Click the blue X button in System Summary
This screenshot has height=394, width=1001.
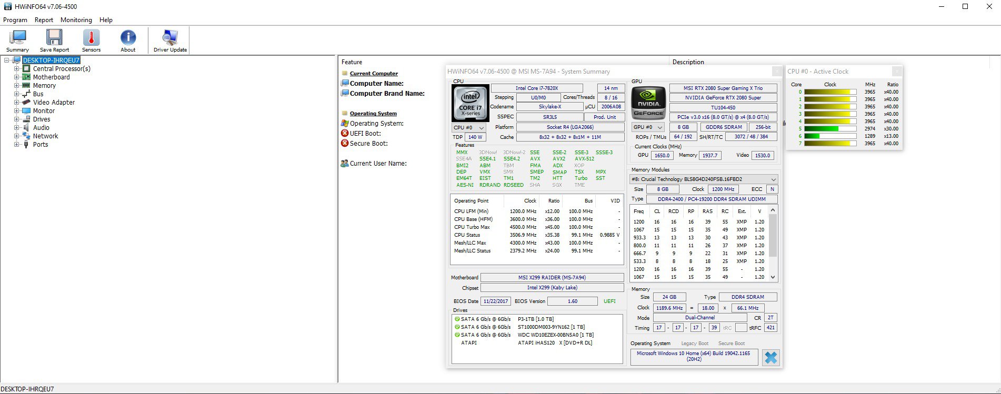click(770, 358)
